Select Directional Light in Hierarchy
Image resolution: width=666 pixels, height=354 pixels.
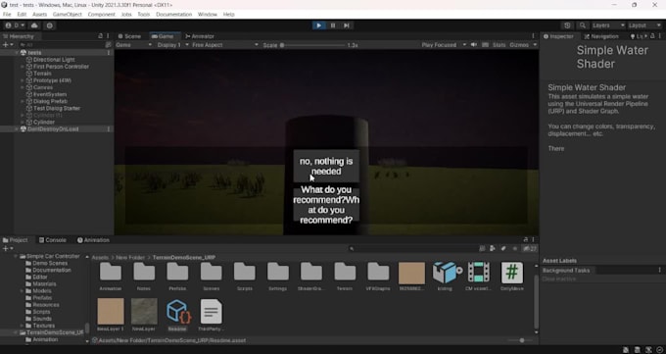click(x=54, y=60)
